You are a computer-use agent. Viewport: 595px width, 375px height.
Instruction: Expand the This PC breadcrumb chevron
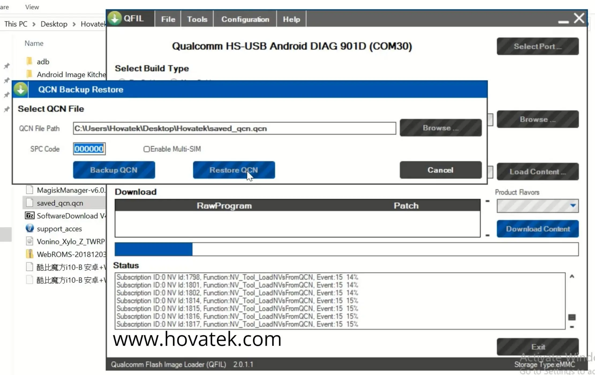(x=34, y=24)
